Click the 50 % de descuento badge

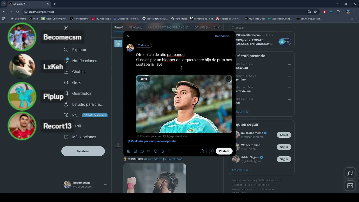tap(95, 115)
